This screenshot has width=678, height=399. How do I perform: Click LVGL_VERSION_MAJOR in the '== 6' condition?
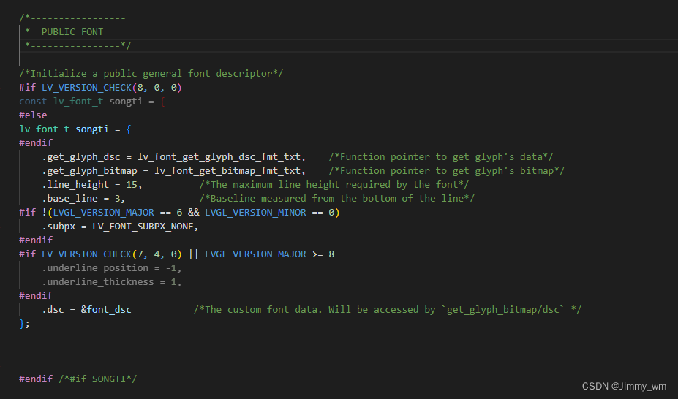103,213
